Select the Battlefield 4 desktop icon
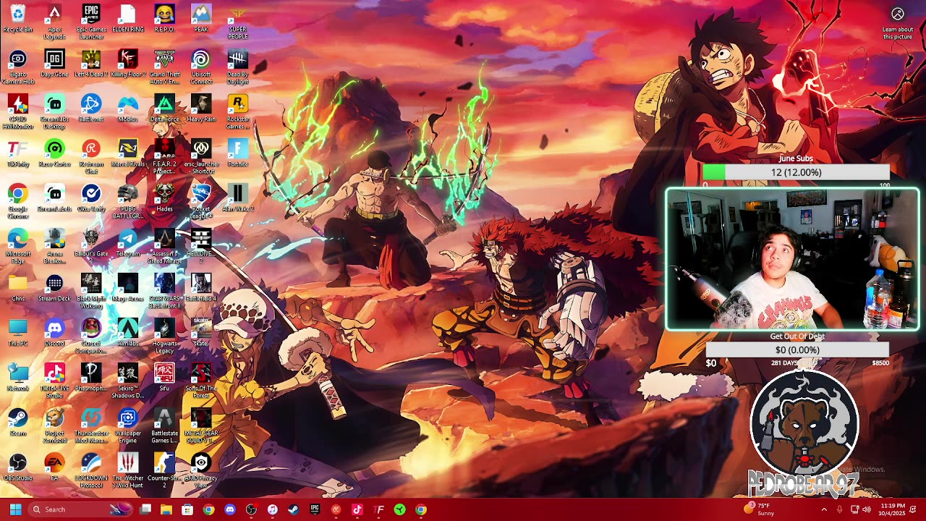926x521 pixels. (201, 288)
